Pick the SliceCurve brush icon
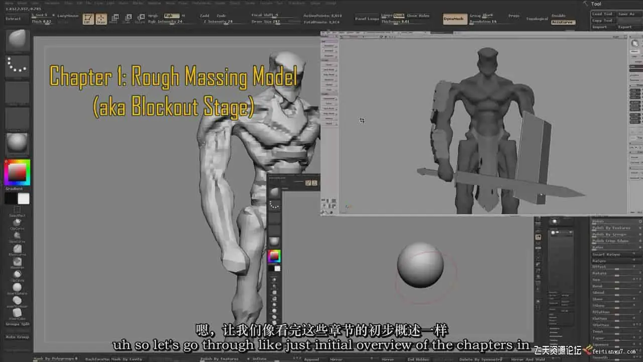 click(x=17, y=235)
